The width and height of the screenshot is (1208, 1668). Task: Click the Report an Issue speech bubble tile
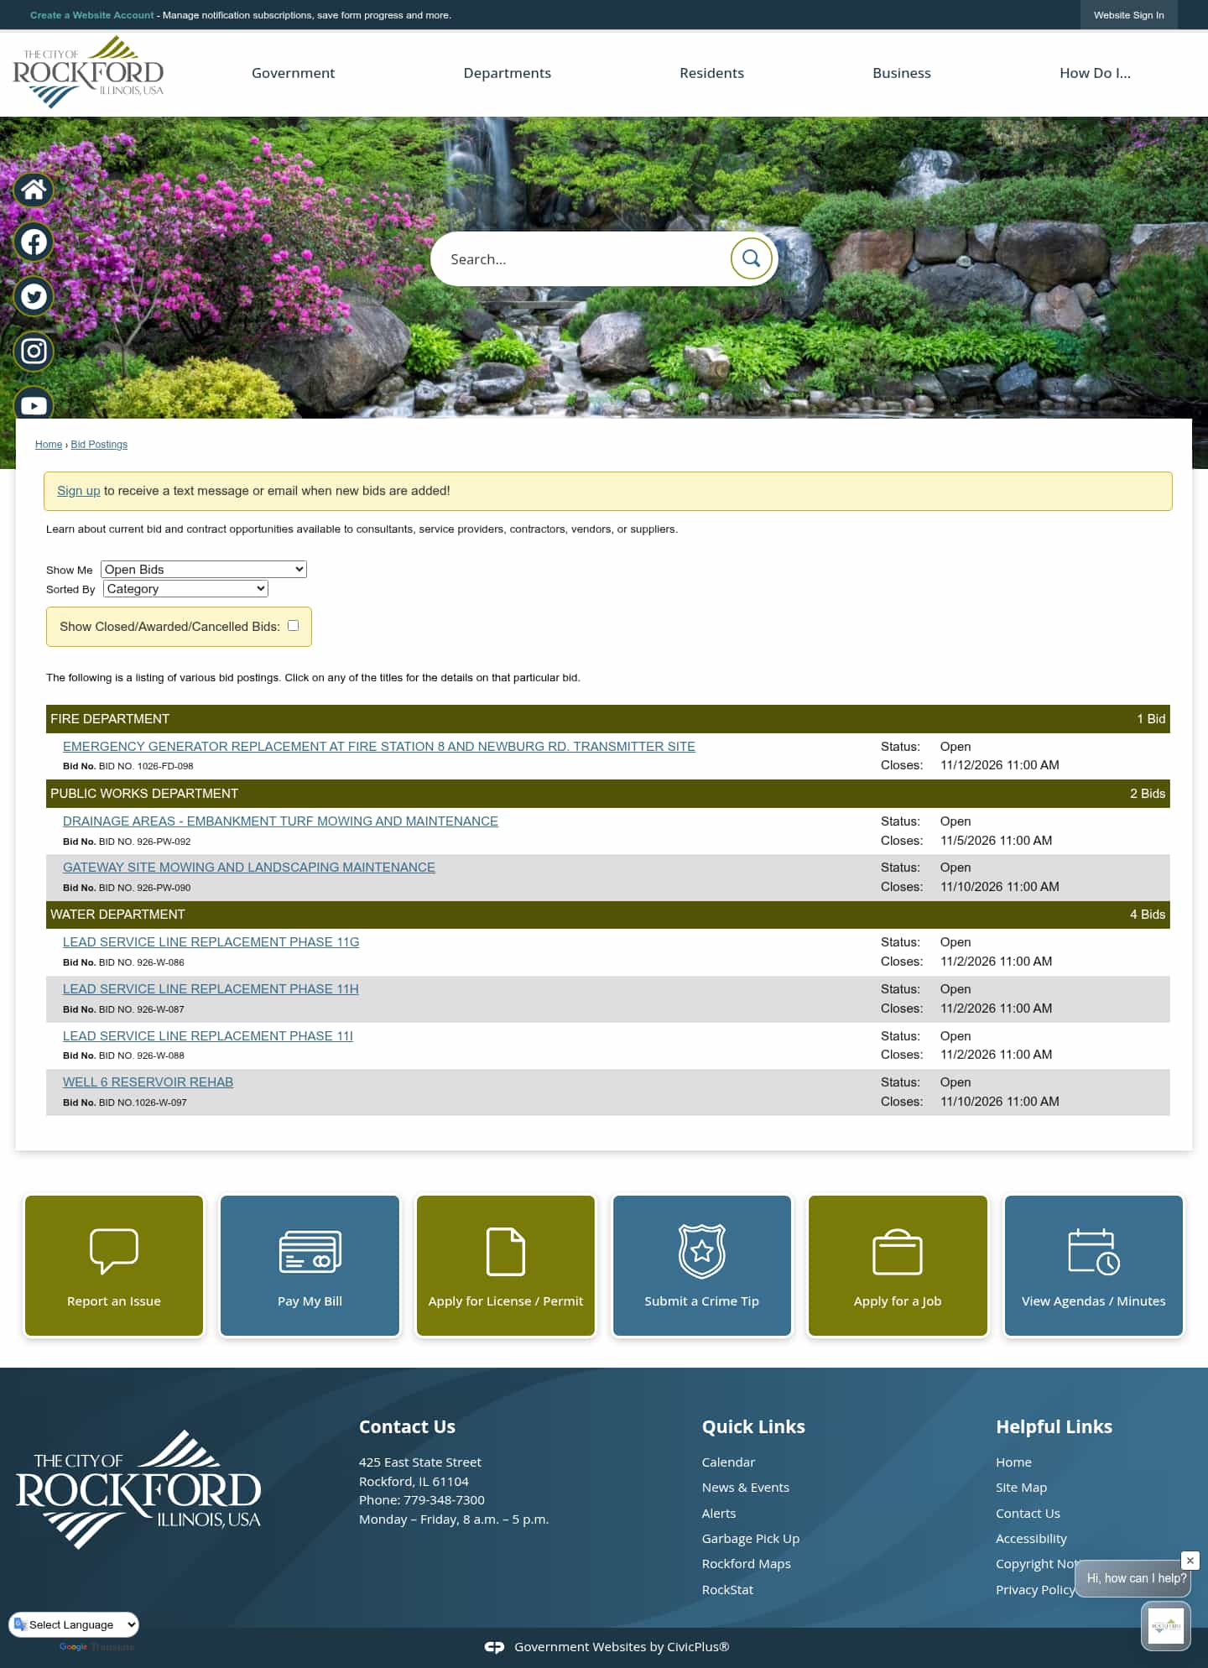coord(114,1265)
